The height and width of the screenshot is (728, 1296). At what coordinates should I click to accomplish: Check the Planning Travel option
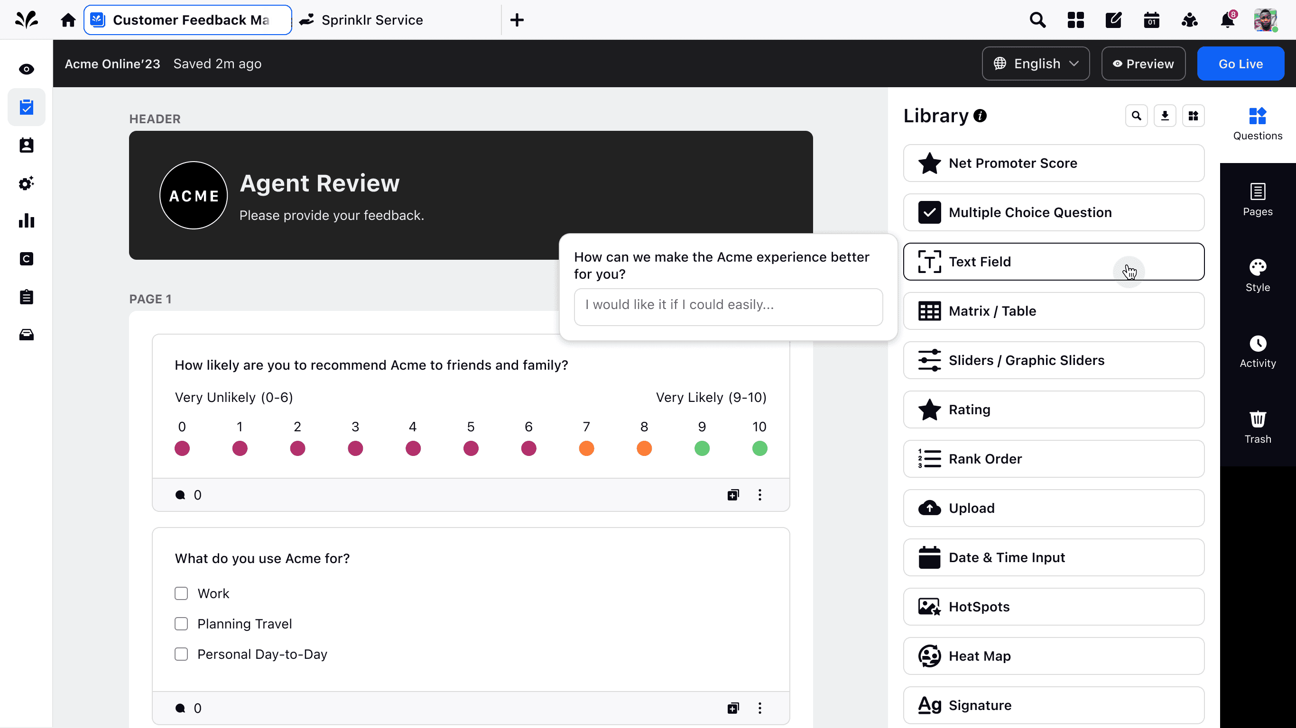(181, 623)
